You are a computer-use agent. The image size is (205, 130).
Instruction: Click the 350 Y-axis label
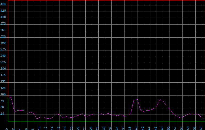click(x=3, y=30)
